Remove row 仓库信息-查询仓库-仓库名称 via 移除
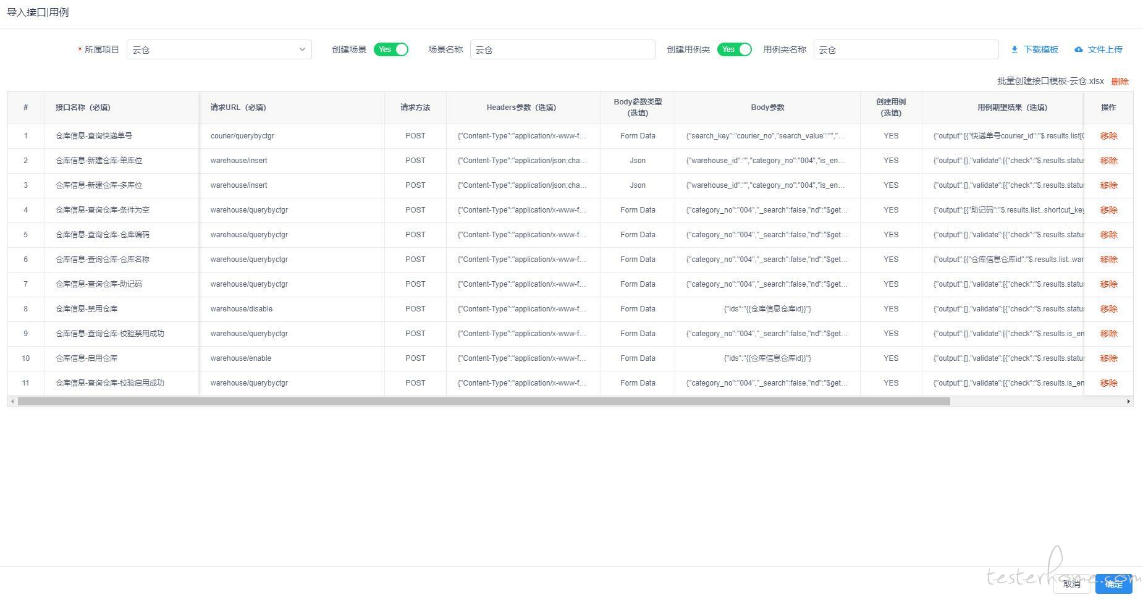This screenshot has height=600, width=1143. [1108, 260]
